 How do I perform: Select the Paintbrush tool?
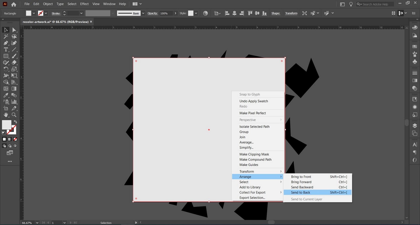pyautogui.click(x=14, y=56)
